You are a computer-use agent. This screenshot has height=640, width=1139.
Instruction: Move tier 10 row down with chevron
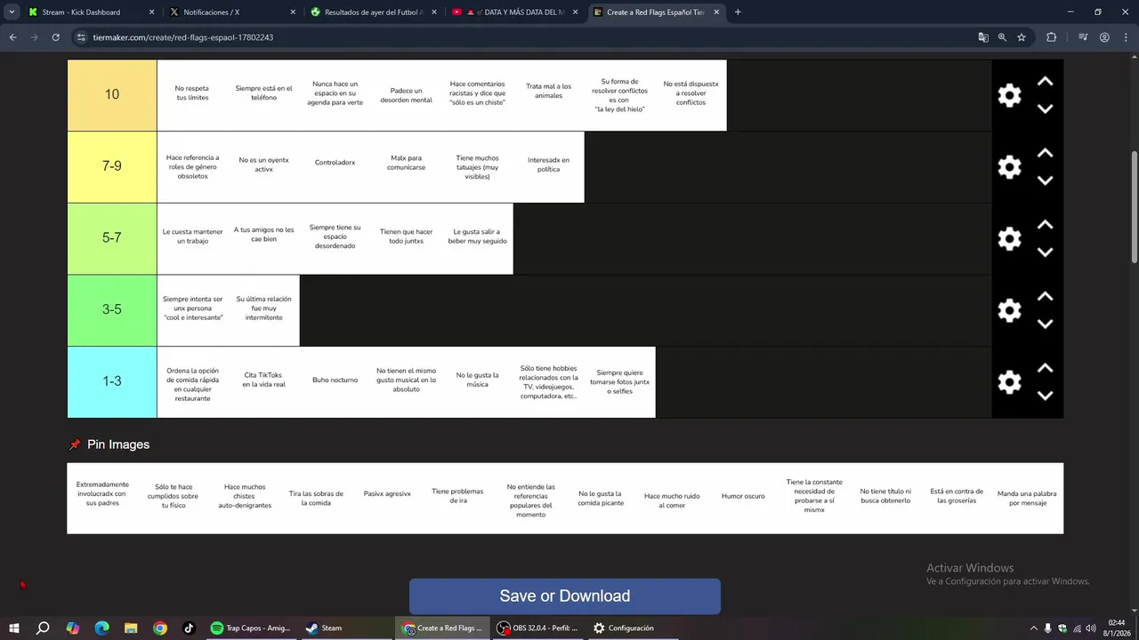click(x=1046, y=108)
